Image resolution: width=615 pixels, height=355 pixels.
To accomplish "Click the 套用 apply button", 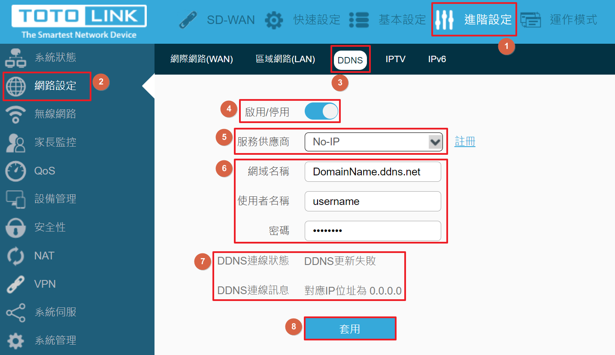I will [x=350, y=329].
